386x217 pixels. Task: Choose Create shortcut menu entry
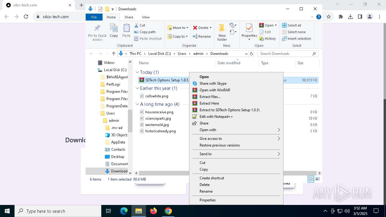(236, 178)
